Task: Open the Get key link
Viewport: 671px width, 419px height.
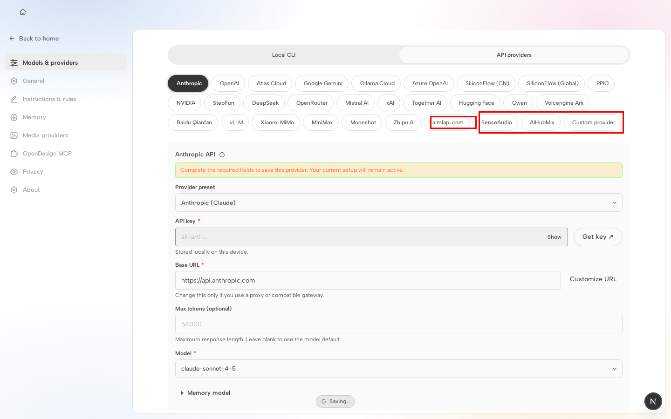Action: click(x=598, y=237)
